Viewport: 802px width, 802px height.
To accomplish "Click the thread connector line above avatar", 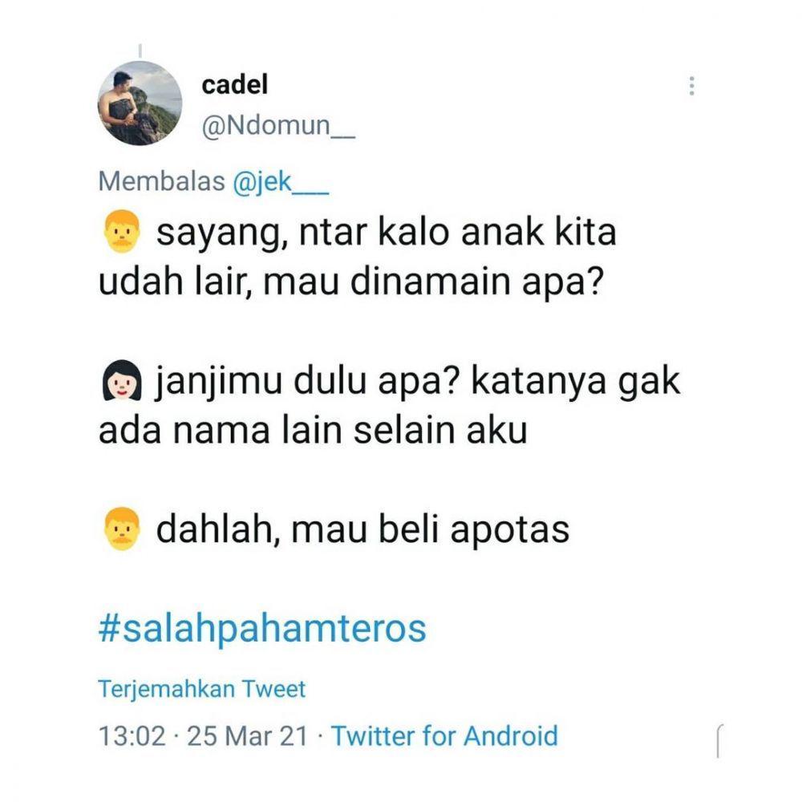I will (140, 51).
